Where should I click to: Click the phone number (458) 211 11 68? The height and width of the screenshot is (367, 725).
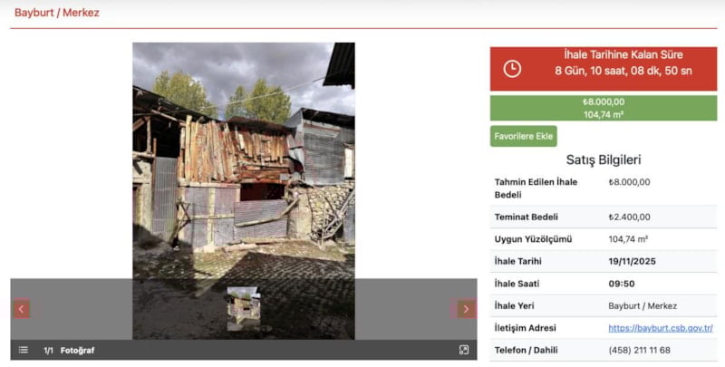pos(639,350)
